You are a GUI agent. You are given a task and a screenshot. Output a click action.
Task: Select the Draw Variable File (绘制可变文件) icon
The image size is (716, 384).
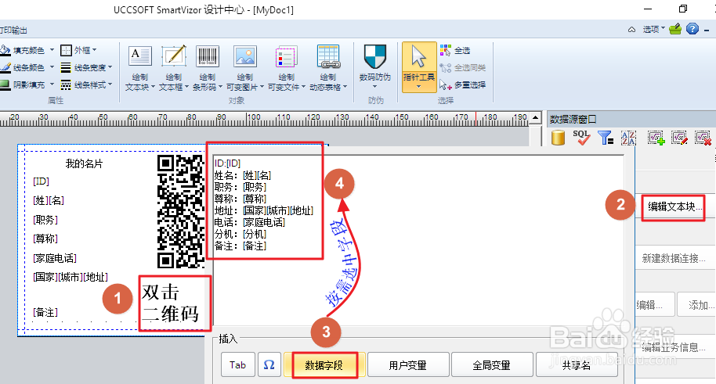286,57
